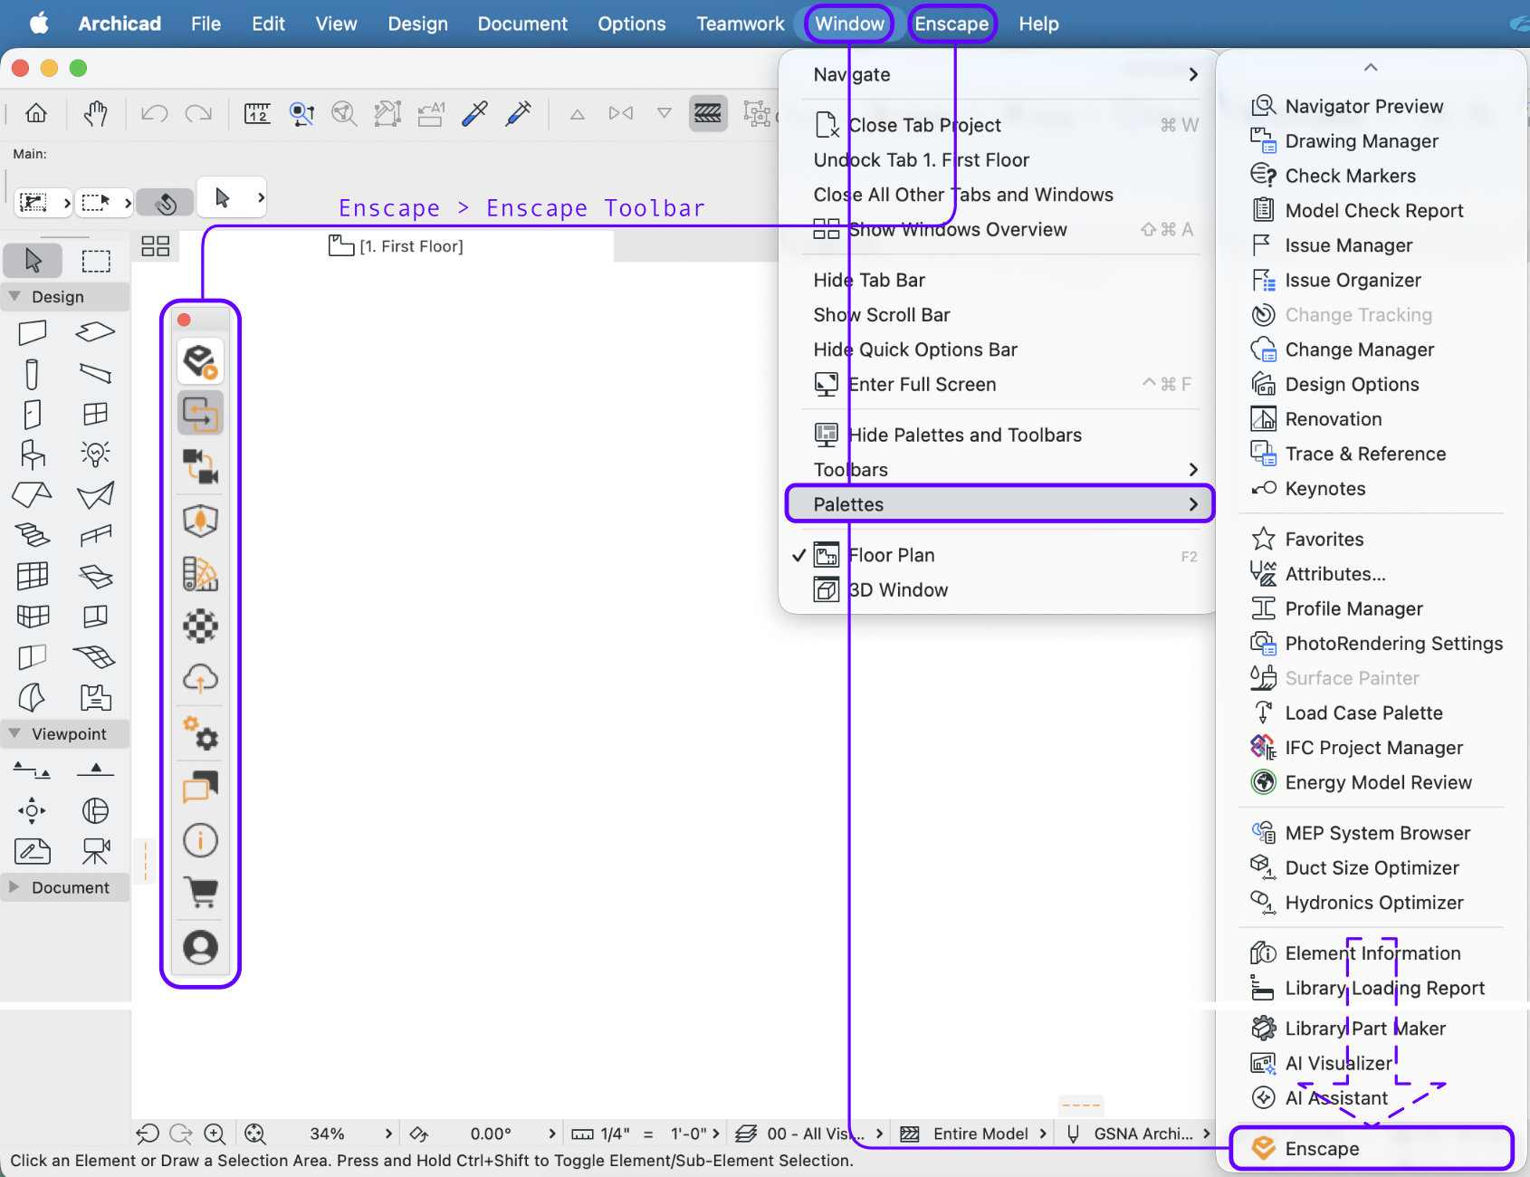Screen dimensions: 1530x1177
Task: Select the Marquee tool in Toolbox
Action: click(96, 261)
